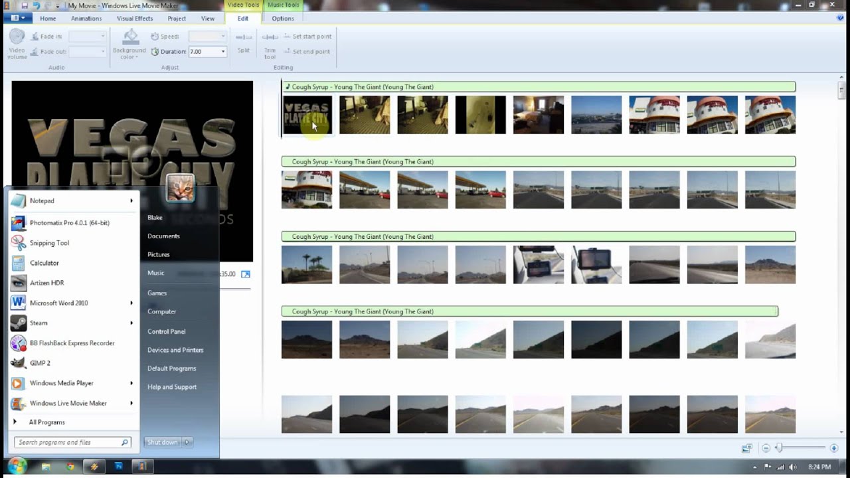
Task: Switch to the Animations tab
Action: (x=86, y=19)
